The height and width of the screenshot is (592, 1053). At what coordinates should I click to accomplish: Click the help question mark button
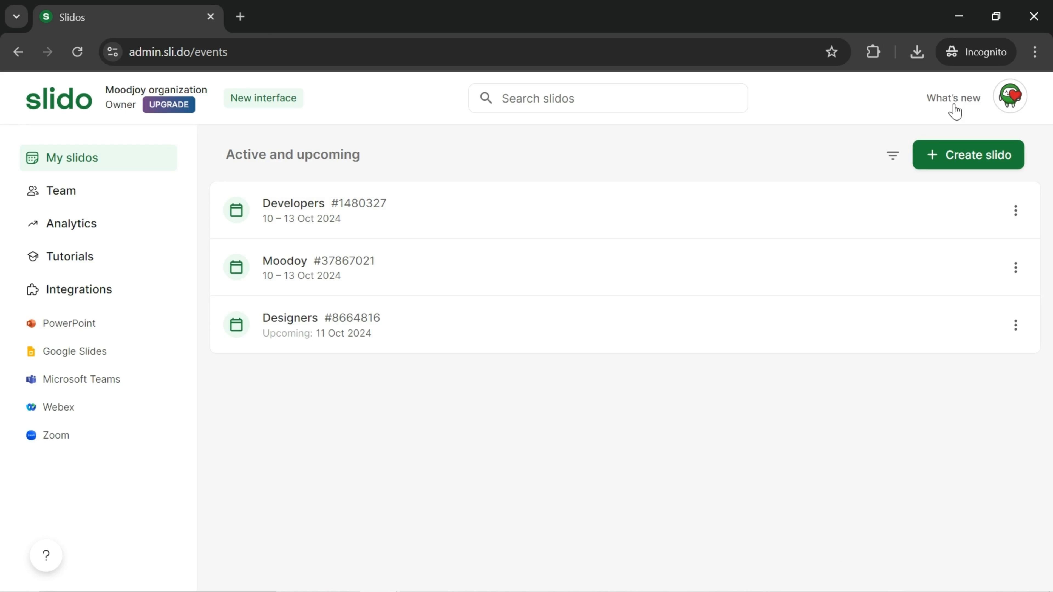(x=45, y=555)
